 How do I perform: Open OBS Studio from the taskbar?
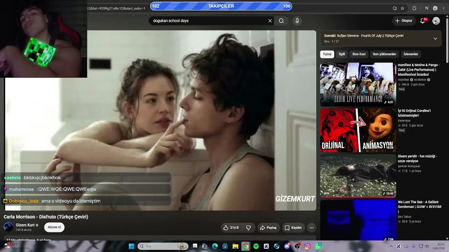297,246
